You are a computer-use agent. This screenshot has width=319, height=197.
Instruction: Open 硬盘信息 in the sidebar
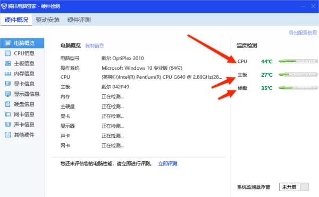pyautogui.click(x=22, y=104)
